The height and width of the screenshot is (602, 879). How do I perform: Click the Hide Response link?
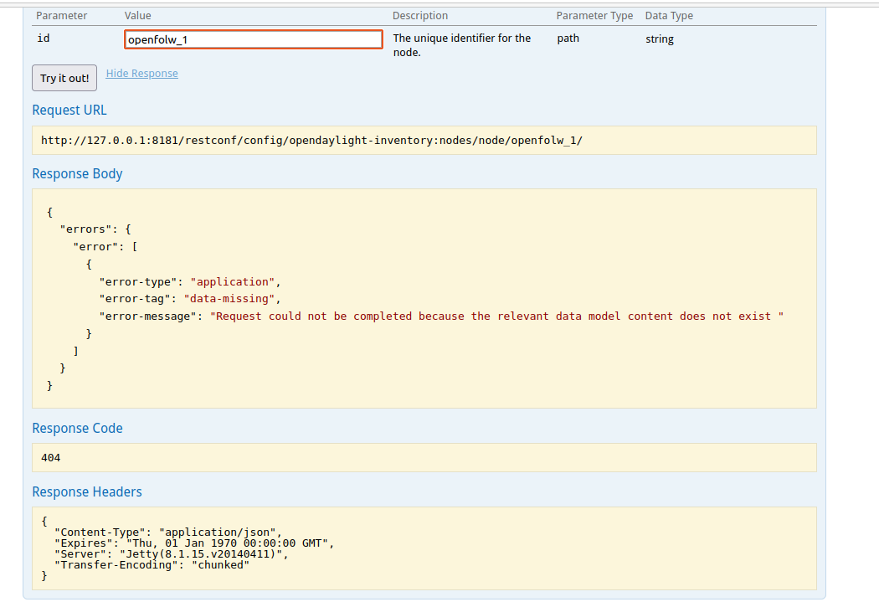141,74
